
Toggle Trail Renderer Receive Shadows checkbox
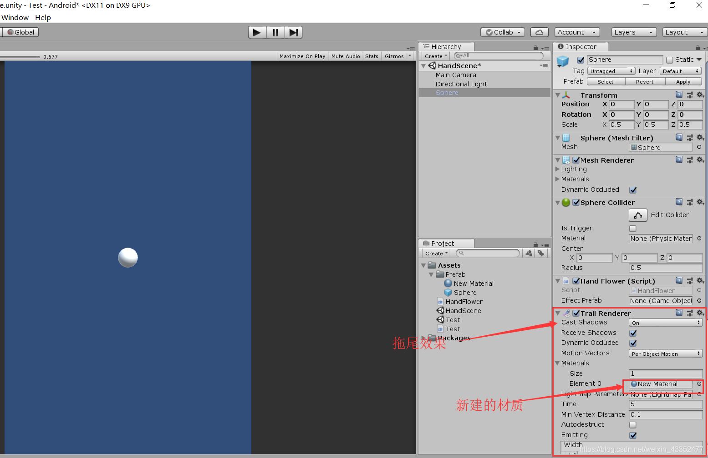click(x=633, y=333)
